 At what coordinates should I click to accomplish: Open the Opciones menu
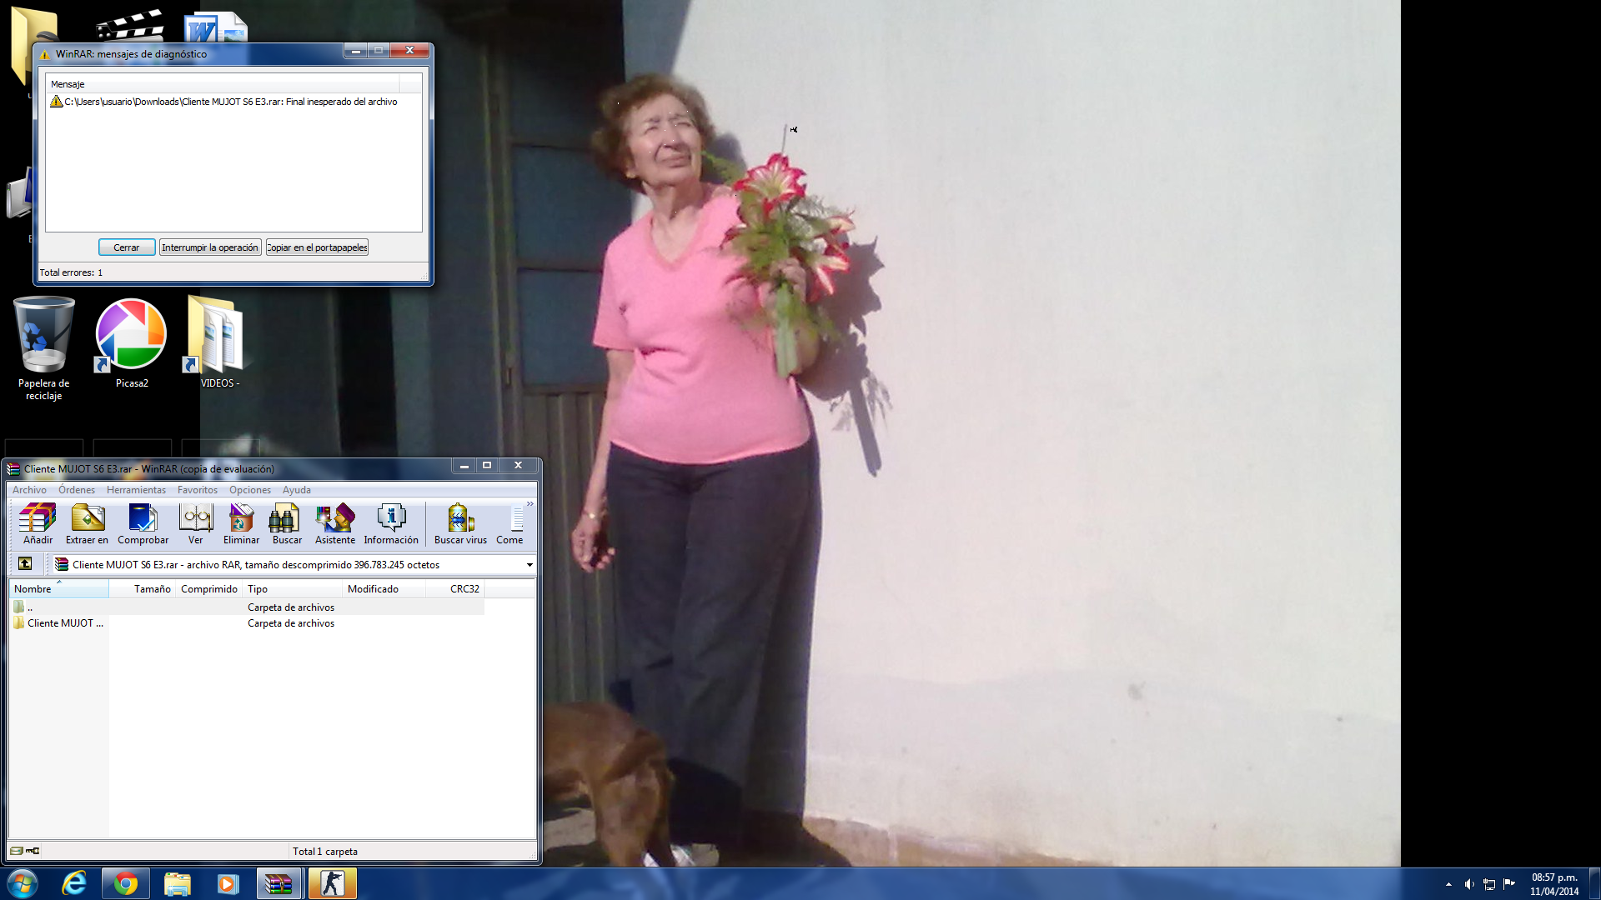249,490
